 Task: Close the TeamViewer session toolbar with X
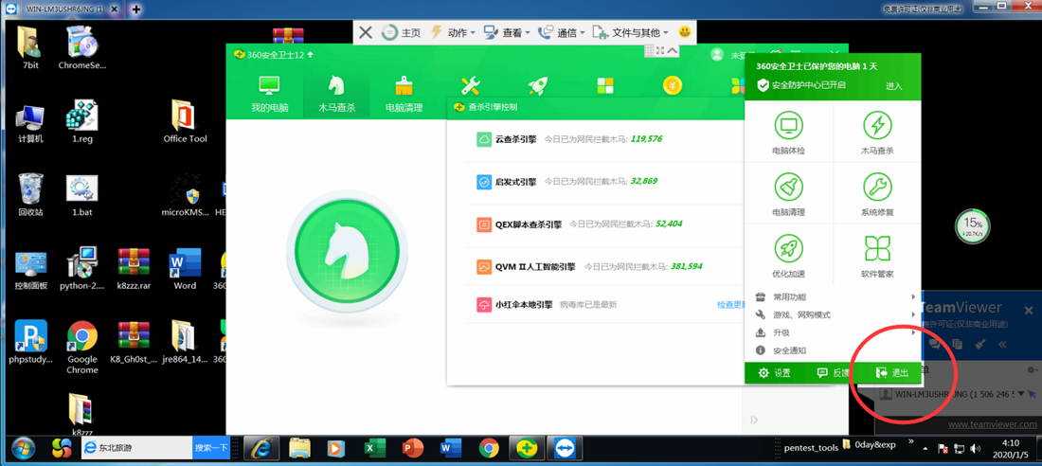(x=365, y=32)
